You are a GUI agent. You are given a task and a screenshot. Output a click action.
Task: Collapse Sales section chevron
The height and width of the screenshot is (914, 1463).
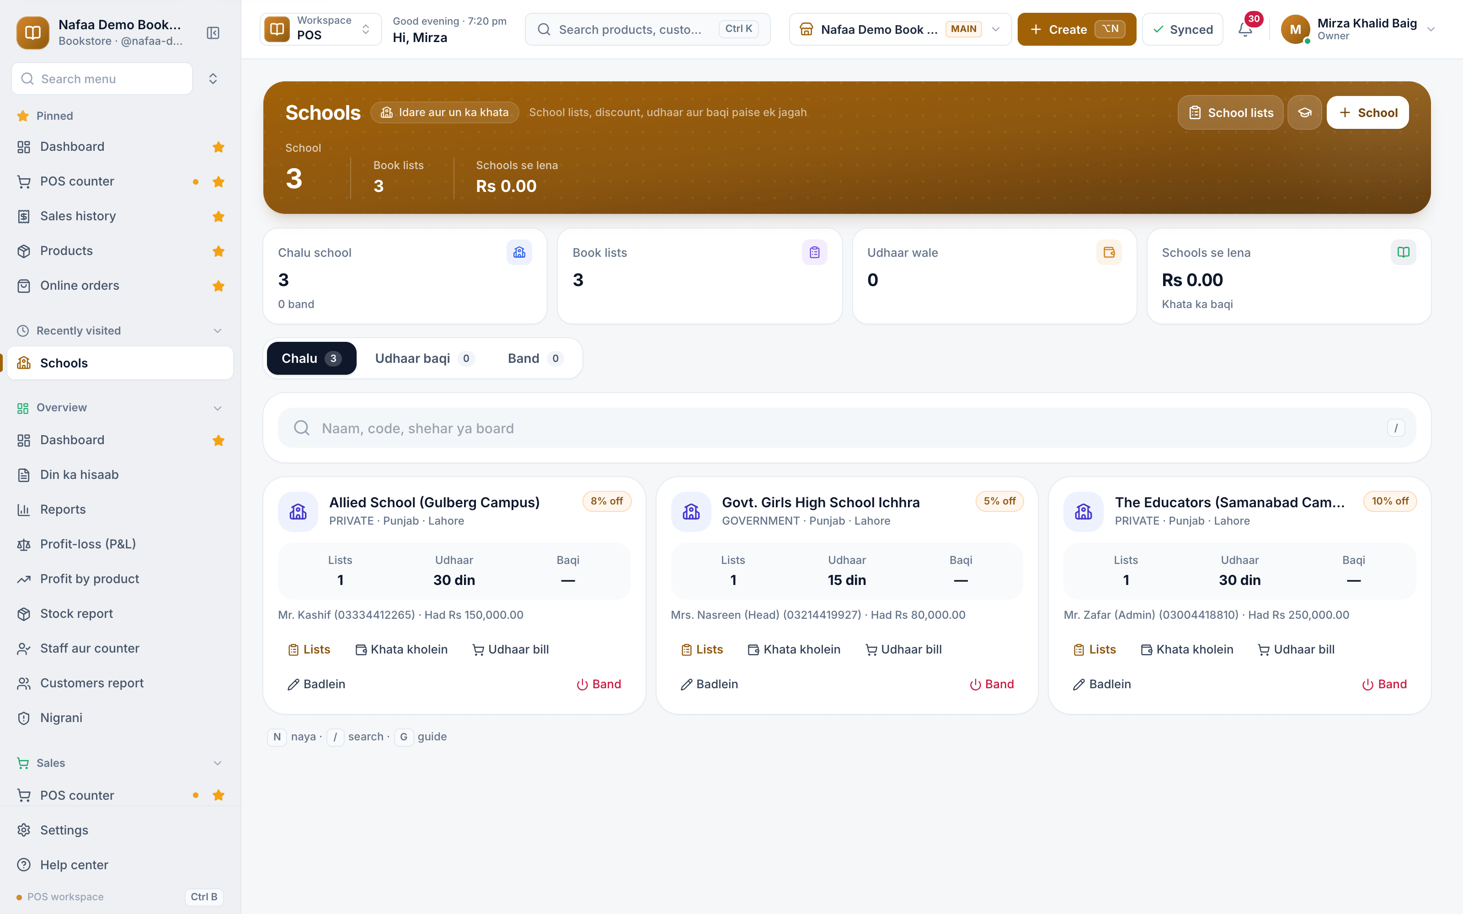[218, 763]
